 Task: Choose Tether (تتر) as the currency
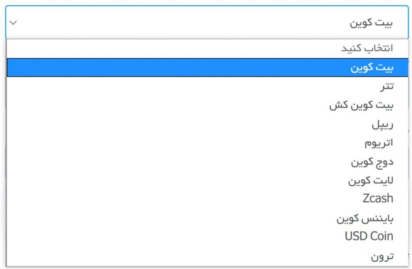(x=207, y=86)
